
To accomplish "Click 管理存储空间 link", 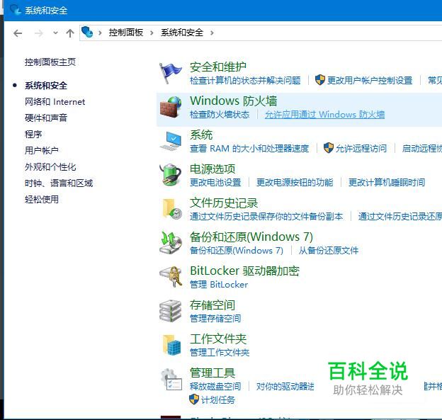I will [215, 319].
